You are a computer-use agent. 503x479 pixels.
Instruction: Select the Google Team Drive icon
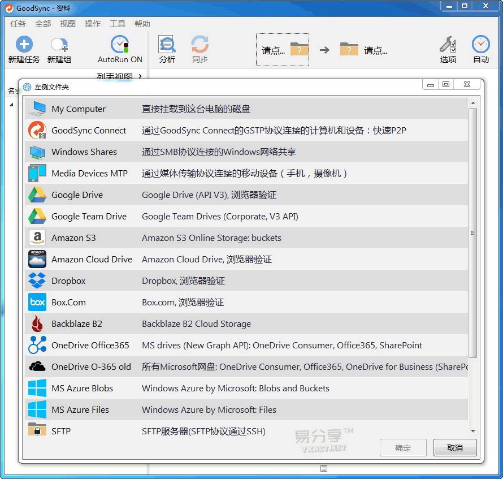pyautogui.click(x=37, y=216)
